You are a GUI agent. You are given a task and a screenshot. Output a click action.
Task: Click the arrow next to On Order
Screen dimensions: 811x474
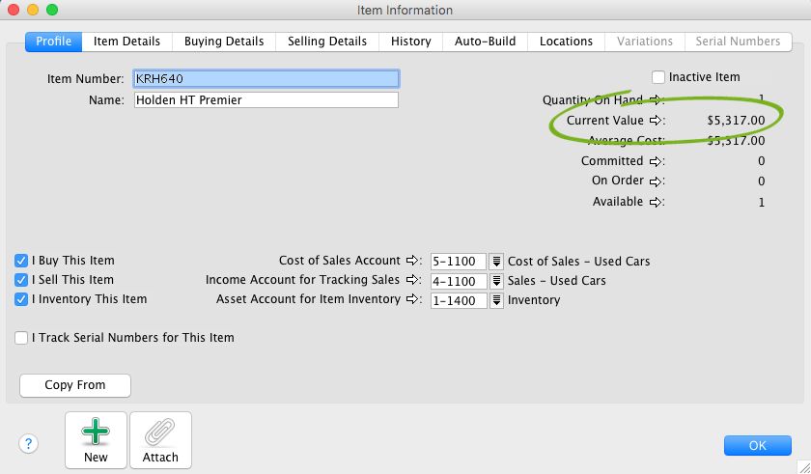coord(657,181)
